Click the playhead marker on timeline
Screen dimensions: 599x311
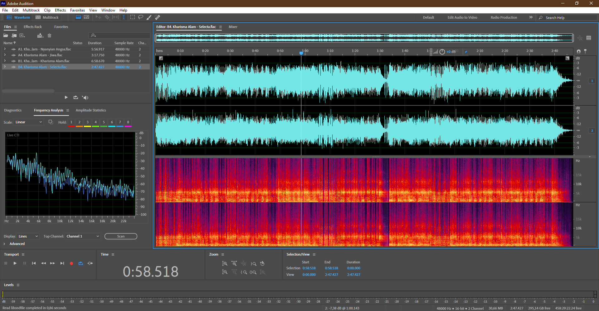click(x=301, y=53)
